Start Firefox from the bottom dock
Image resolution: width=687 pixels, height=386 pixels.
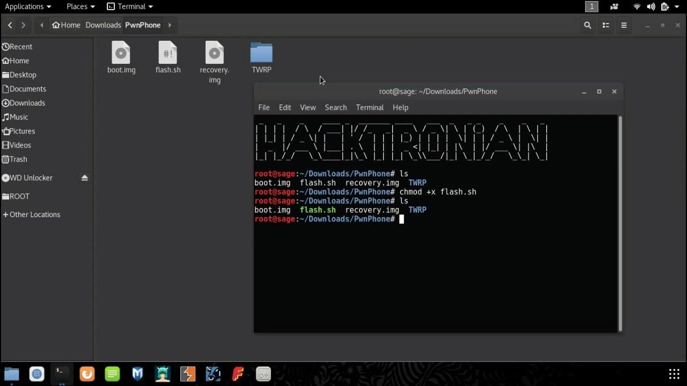87,374
